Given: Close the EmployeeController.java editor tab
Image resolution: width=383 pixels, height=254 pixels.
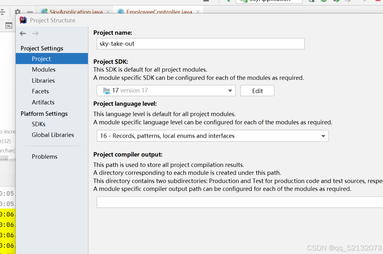Looking at the screenshot, I should [x=198, y=12].
